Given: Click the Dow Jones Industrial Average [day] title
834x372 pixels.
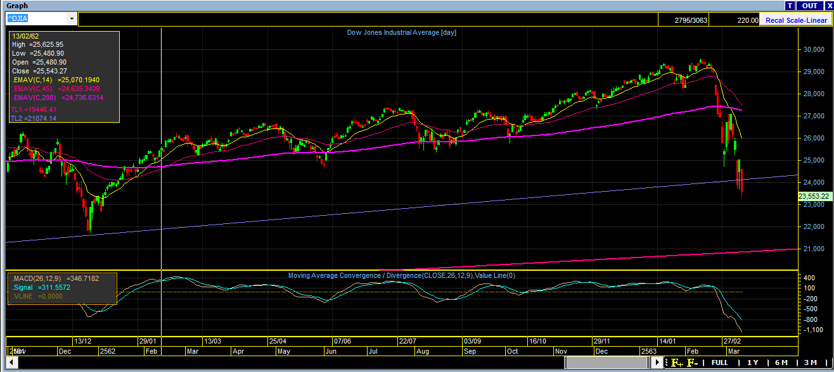Looking at the screenshot, I should click(401, 32).
